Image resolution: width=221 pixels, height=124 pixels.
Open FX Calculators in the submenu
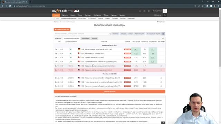(92, 18)
